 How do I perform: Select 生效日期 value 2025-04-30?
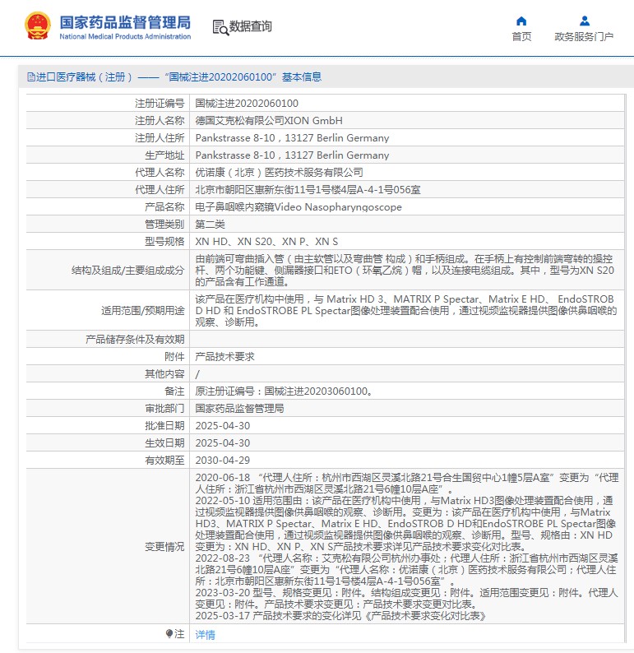pyautogui.click(x=223, y=443)
